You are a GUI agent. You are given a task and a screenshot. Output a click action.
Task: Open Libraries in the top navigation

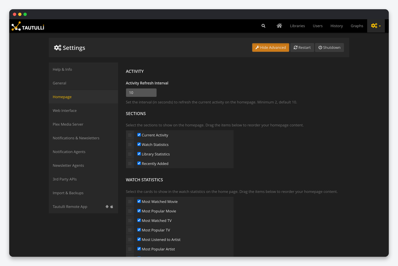pyautogui.click(x=297, y=26)
